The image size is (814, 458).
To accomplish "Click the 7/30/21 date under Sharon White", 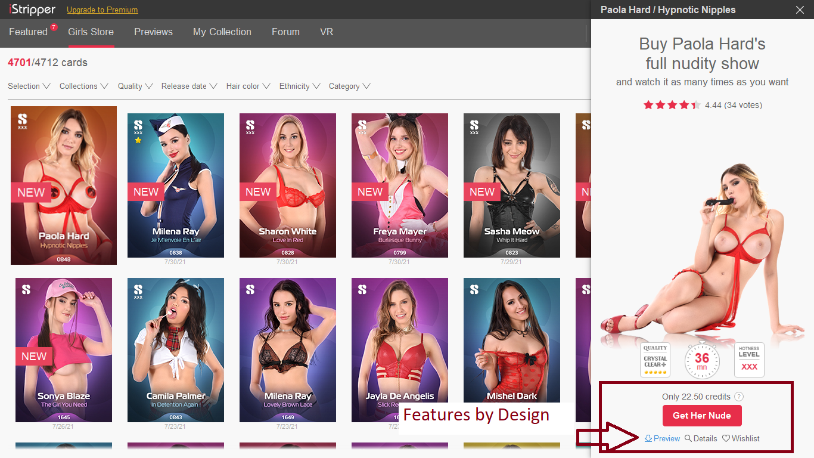I will pos(288,262).
